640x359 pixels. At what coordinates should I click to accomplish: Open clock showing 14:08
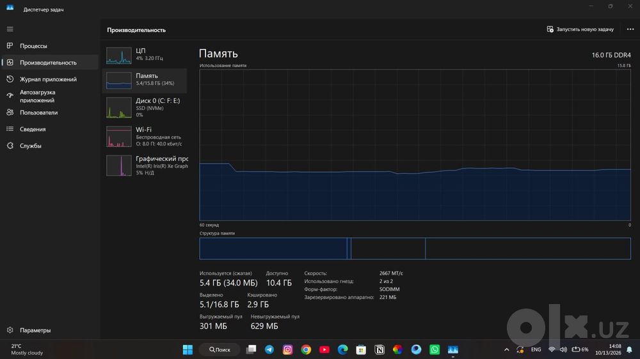point(608,349)
